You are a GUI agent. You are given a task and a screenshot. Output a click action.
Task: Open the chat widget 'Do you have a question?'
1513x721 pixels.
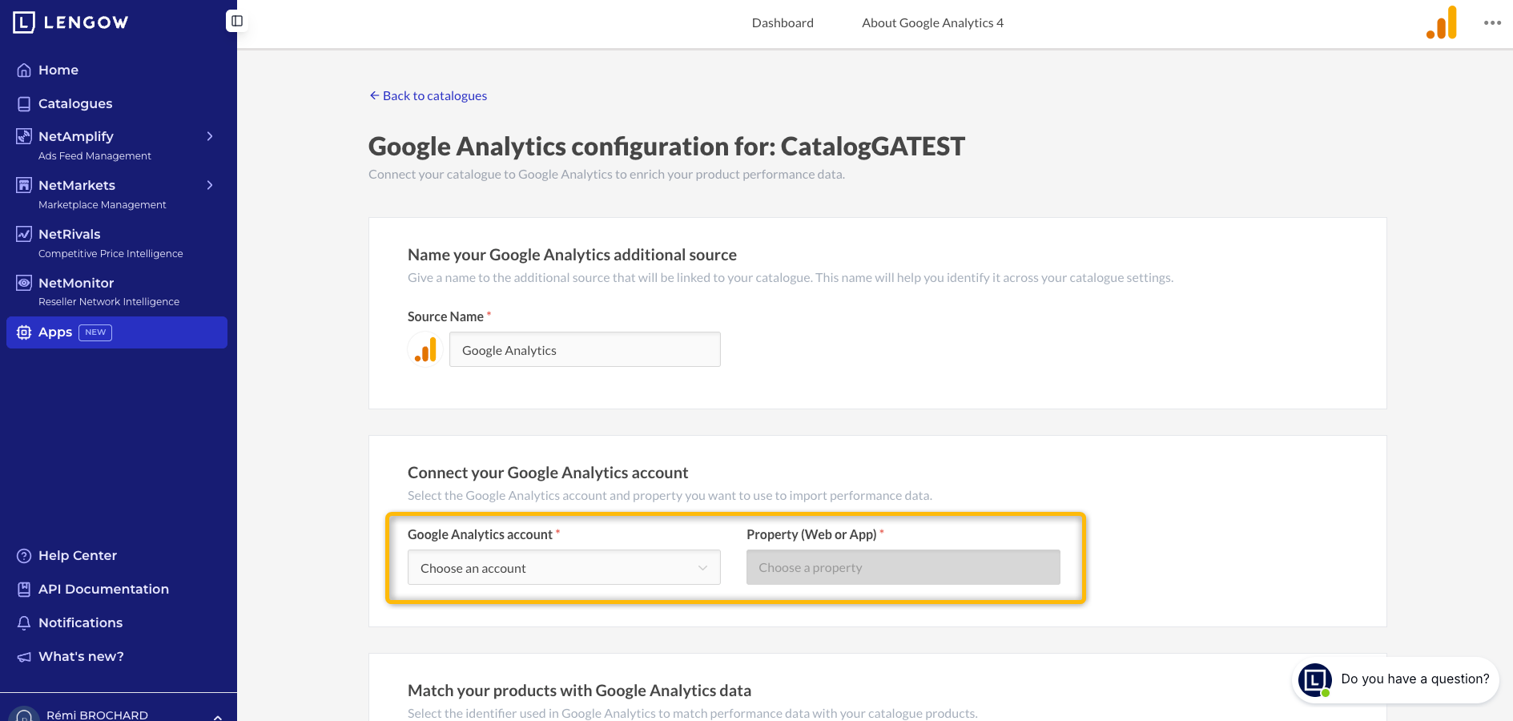tap(1395, 680)
